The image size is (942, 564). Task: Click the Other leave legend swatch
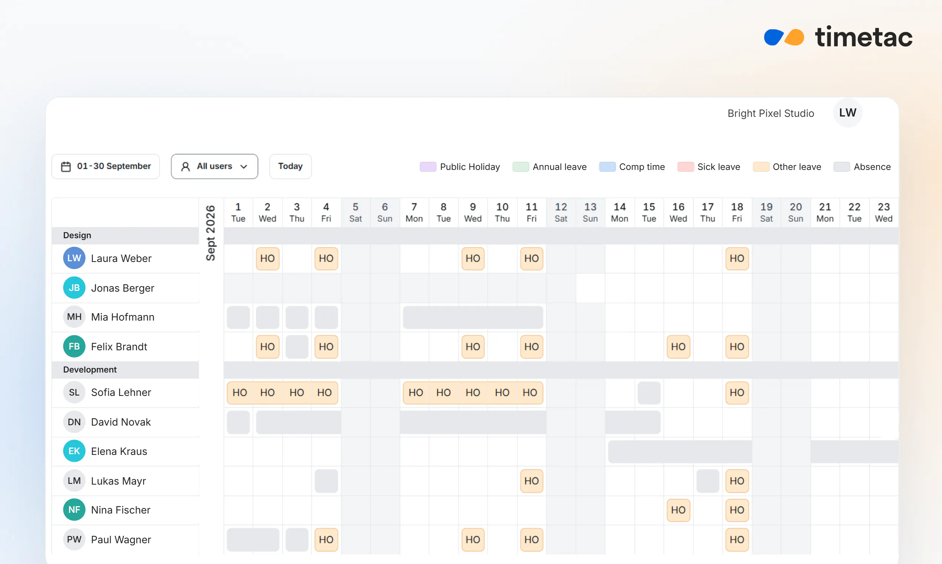pos(760,167)
